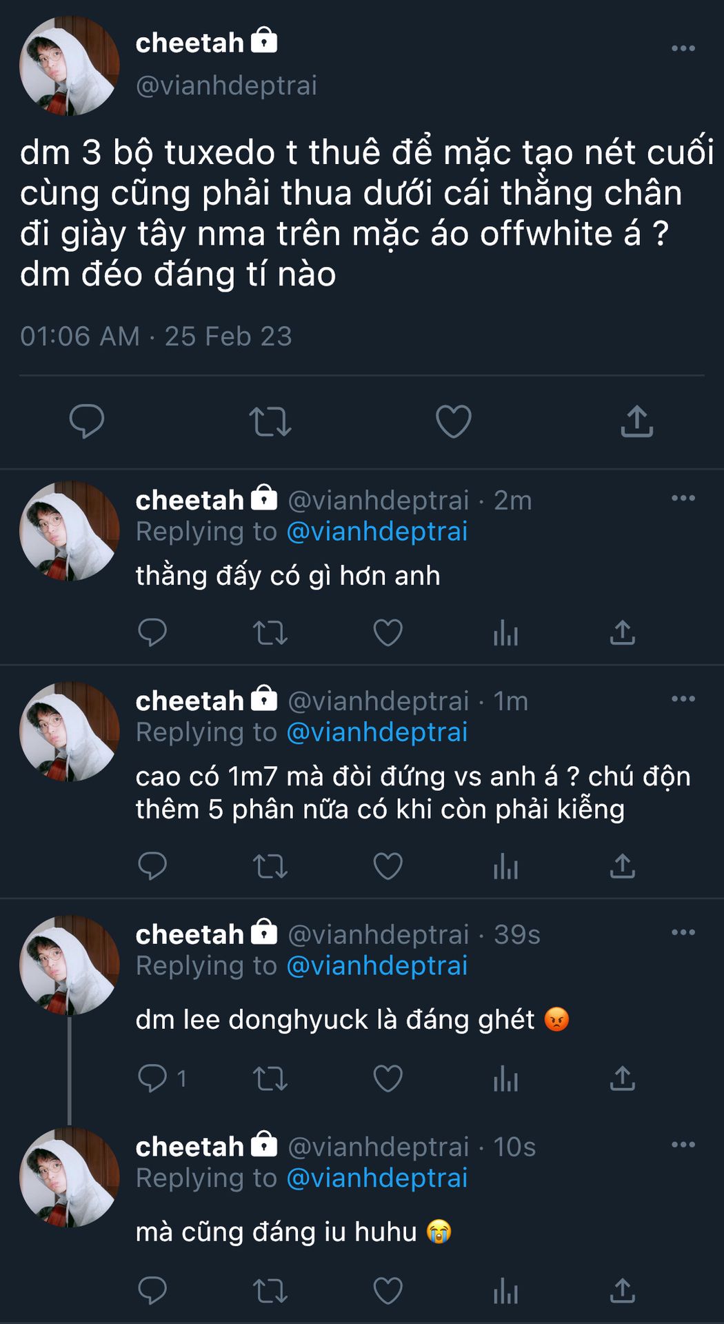Open the 01:06 AM 25 Feb 23 timestamp
This screenshot has height=1324, width=724.
156,337
